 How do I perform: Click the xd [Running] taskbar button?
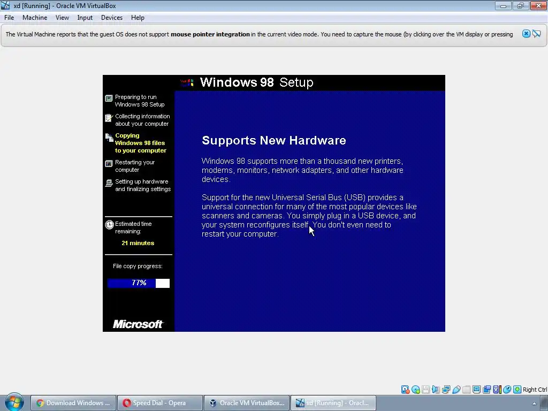(333, 403)
